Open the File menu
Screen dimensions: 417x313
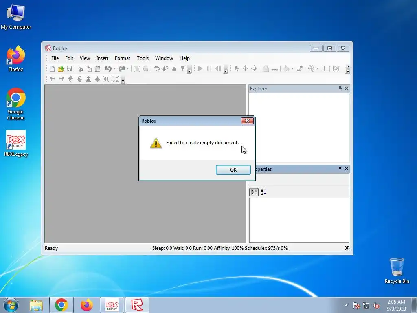point(55,58)
